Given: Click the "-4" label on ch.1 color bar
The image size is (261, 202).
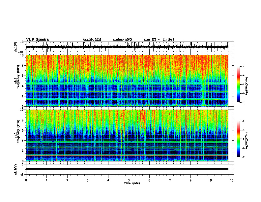Looking at the screenshot, I should (243, 76).
